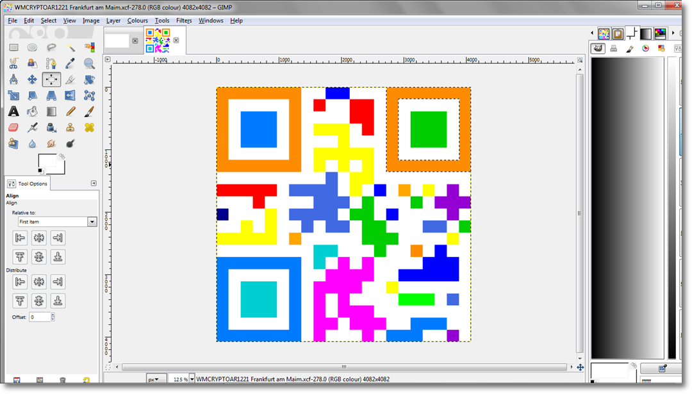692x394 pixels.
Task: Select the Cage Transform tool
Action: [89, 95]
